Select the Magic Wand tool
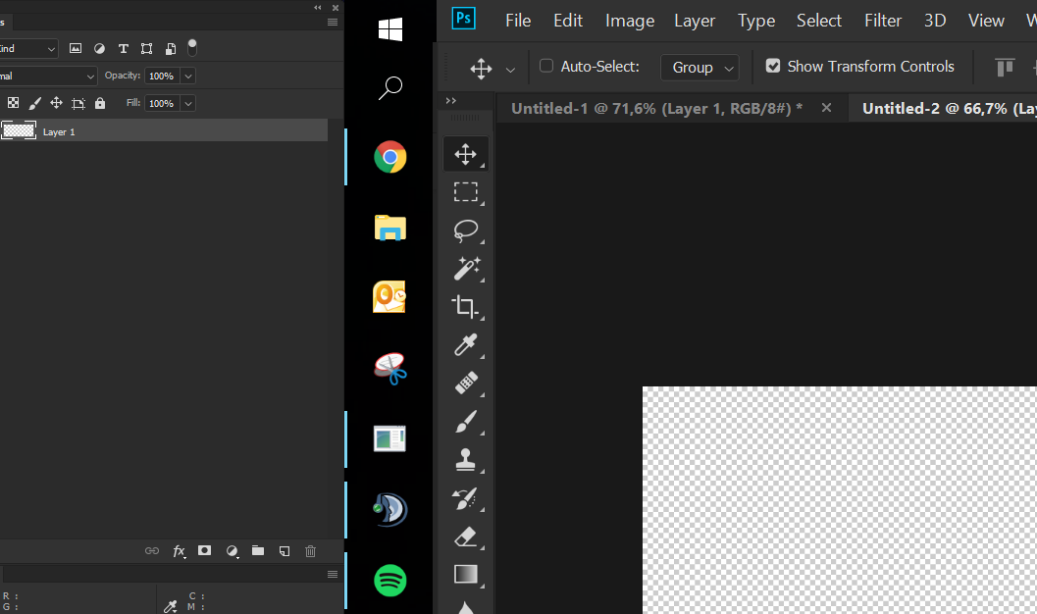 (x=466, y=269)
